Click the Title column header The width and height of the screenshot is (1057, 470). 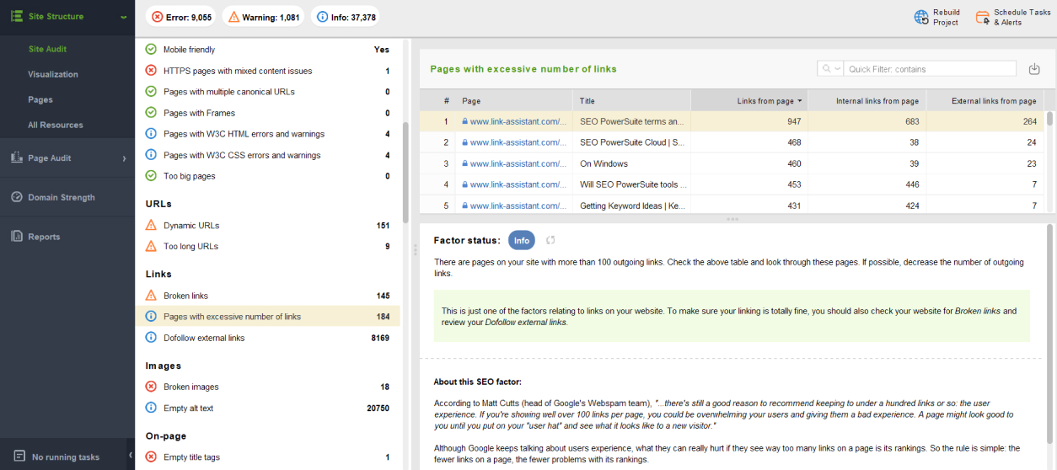tap(631, 101)
